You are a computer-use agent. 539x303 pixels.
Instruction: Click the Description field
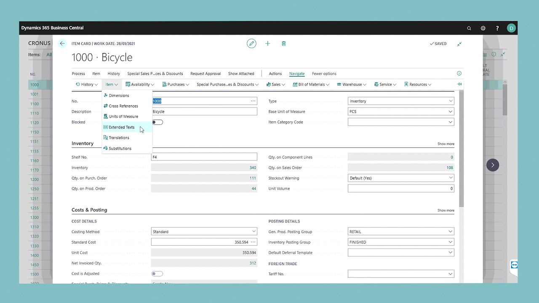[x=204, y=112]
